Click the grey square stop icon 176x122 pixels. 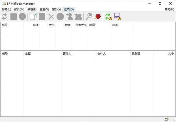(13, 17)
